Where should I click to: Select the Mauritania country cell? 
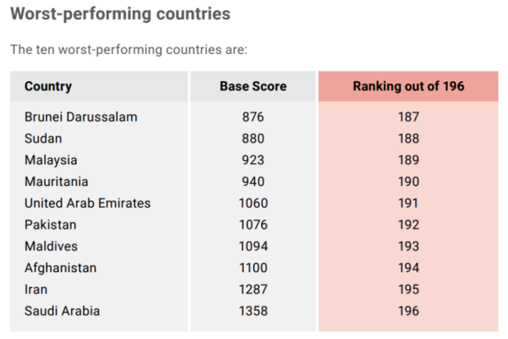(x=57, y=181)
